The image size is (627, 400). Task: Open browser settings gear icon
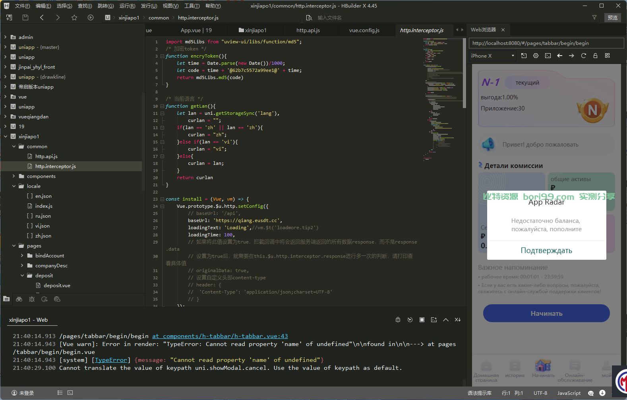pyautogui.click(x=536, y=56)
